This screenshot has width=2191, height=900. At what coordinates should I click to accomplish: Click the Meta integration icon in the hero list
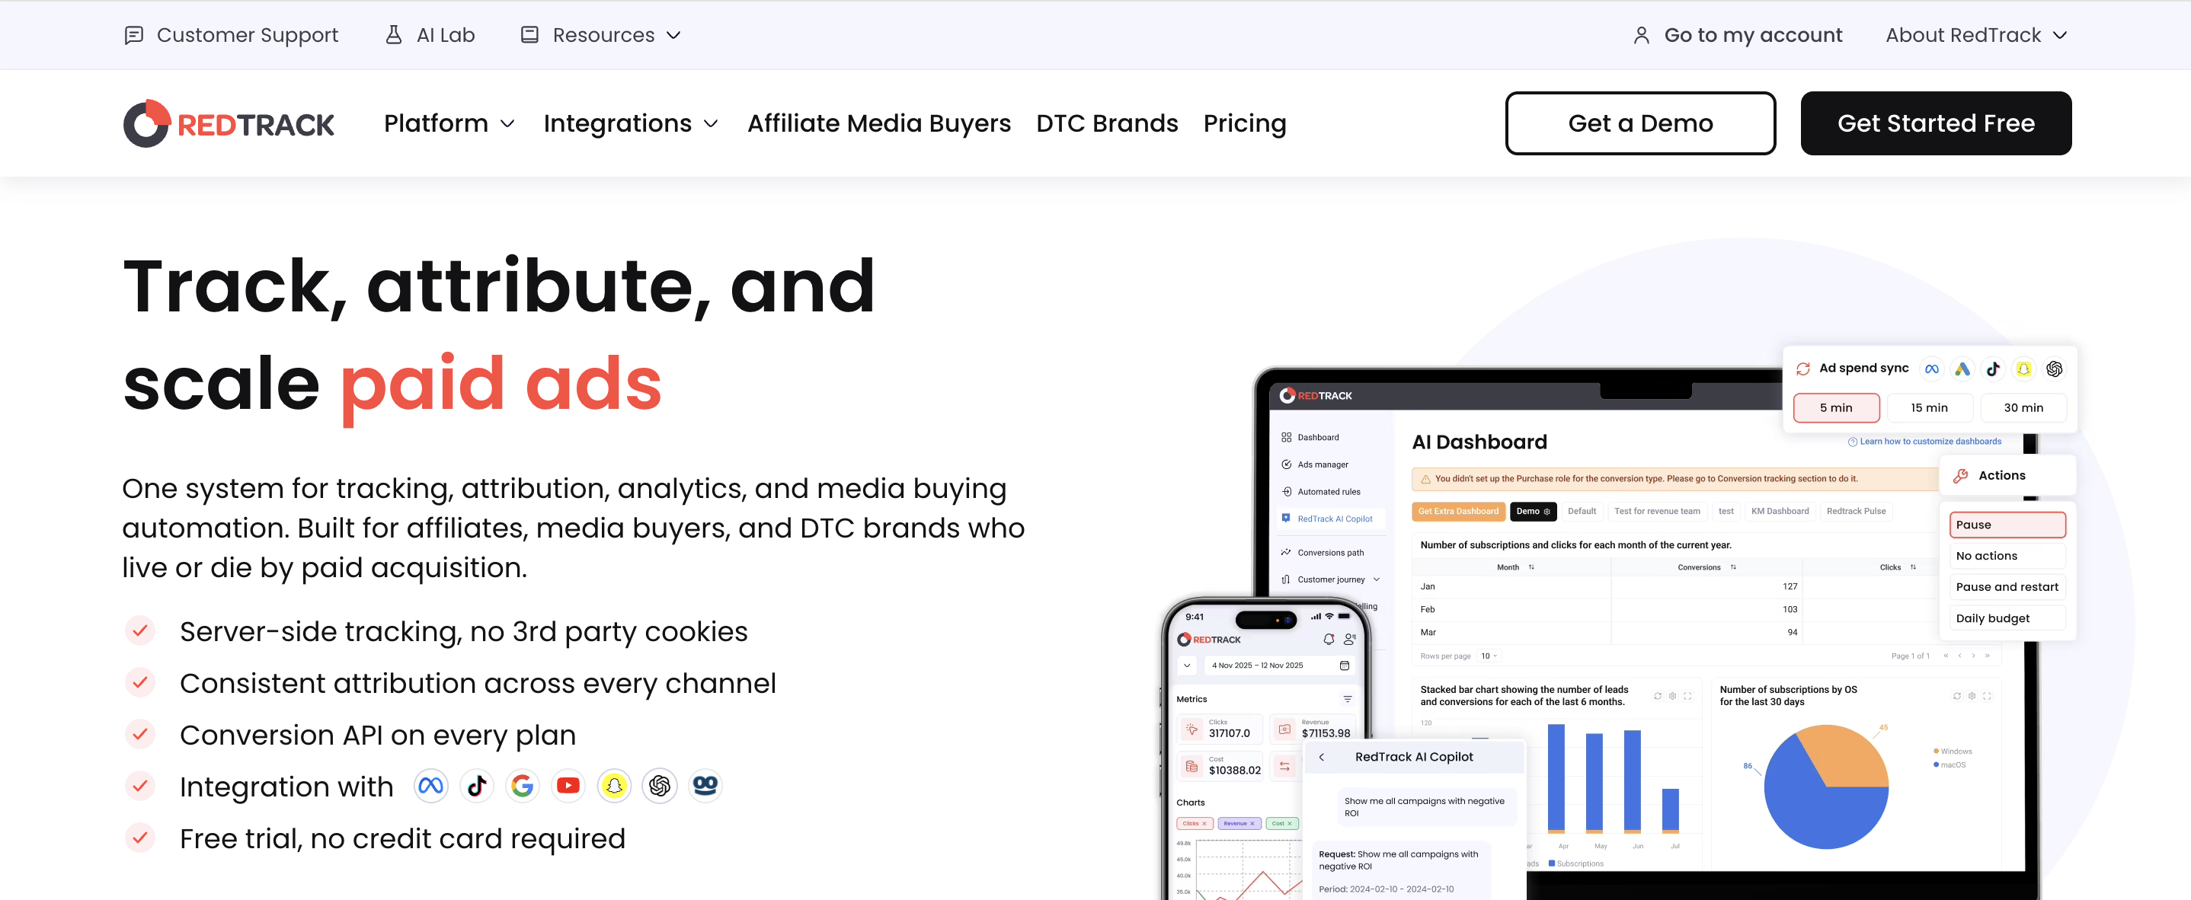tap(430, 785)
